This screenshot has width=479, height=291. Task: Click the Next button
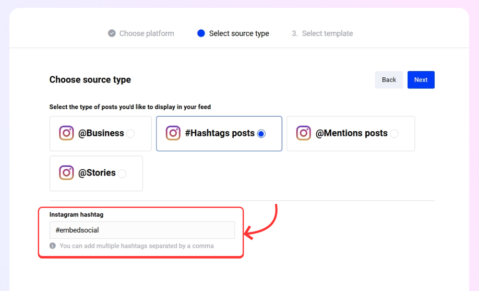pyautogui.click(x=421, y=80)
